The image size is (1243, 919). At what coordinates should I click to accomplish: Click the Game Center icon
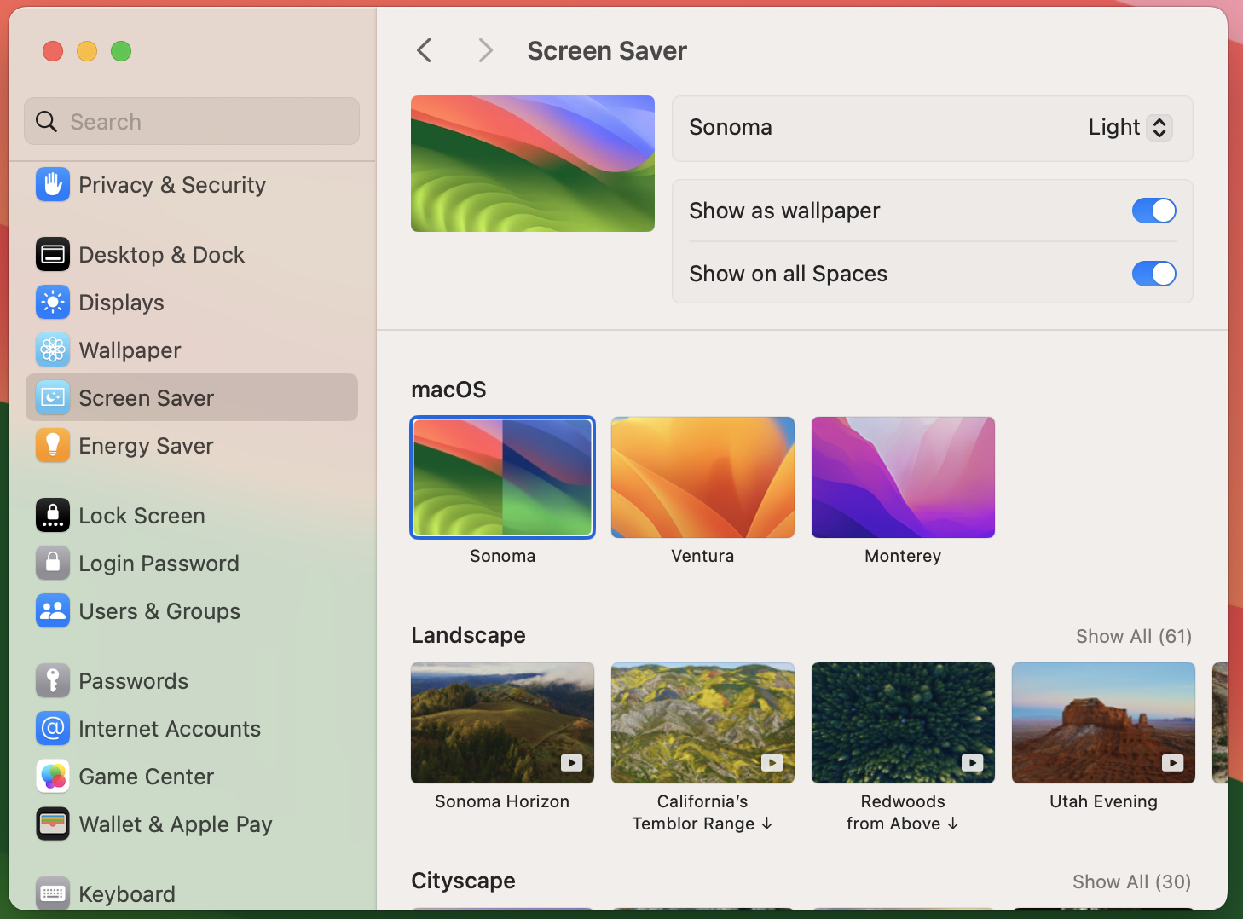[53, 776]
